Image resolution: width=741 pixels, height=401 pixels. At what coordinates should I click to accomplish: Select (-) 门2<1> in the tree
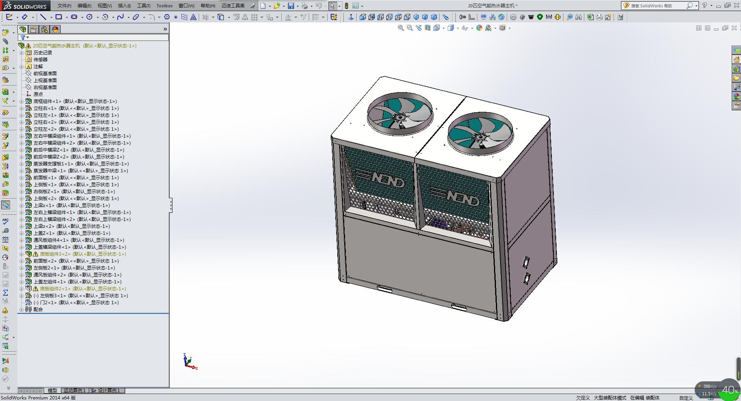coord(76,303)
